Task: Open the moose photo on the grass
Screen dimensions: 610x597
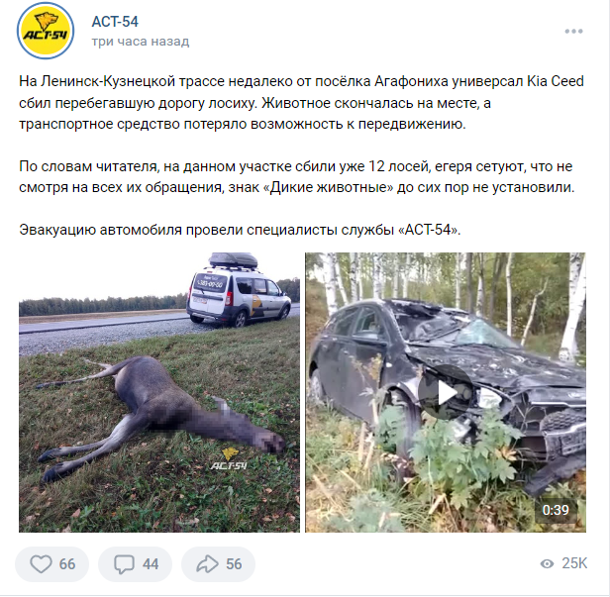Action: tap(159, 392)
